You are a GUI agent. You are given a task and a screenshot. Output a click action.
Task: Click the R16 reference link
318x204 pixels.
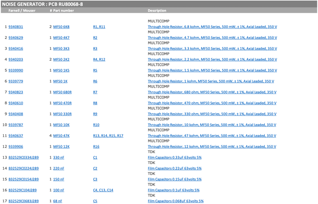(x=96, y=147)
